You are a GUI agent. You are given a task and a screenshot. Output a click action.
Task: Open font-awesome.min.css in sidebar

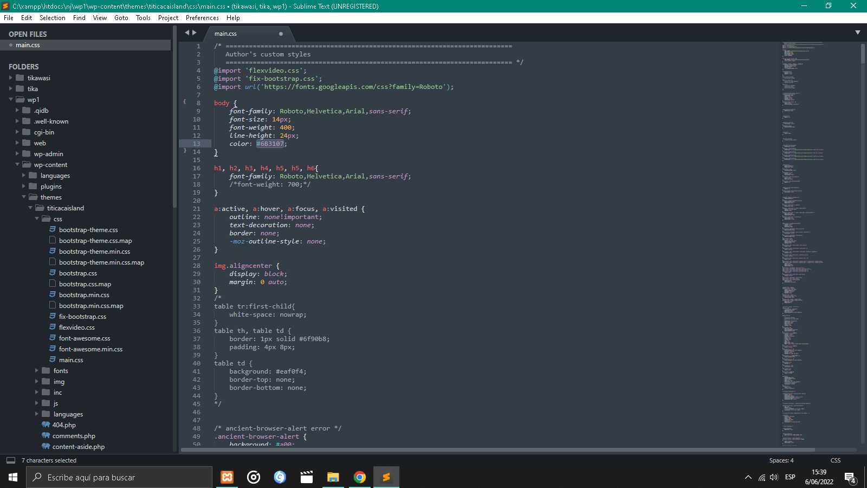[90, 349]
